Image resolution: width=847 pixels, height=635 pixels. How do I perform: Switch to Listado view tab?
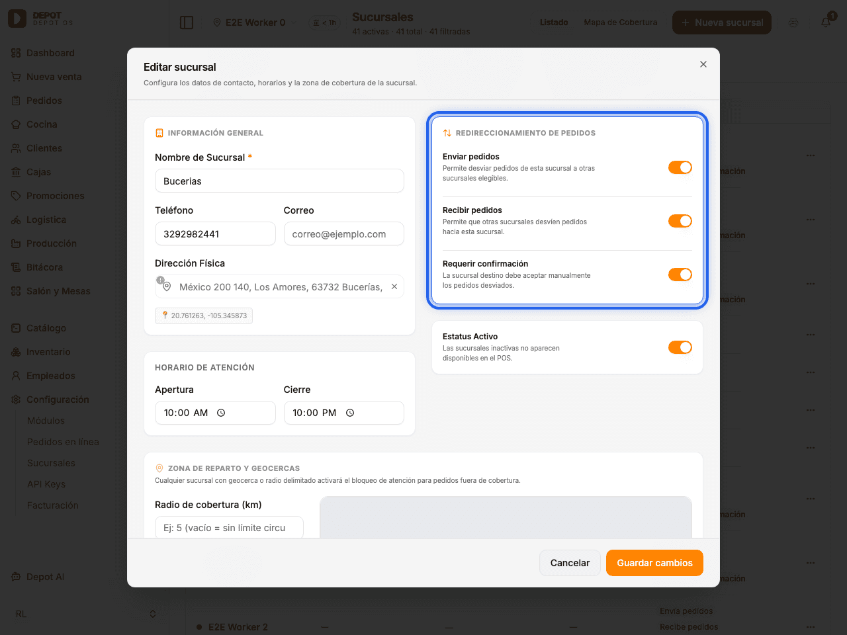coord(554,22)
